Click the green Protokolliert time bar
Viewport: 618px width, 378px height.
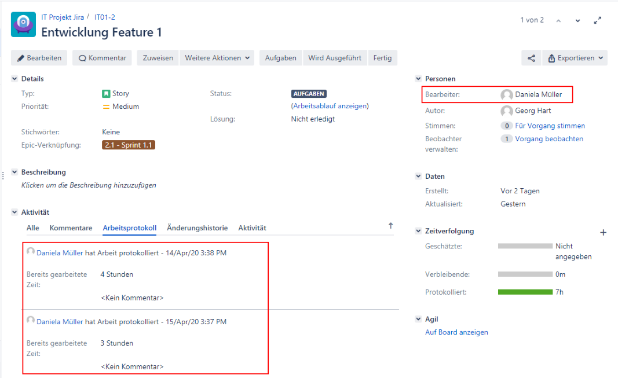point(525,292)
